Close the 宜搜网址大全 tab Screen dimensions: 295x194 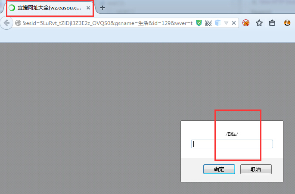[88, 8]
